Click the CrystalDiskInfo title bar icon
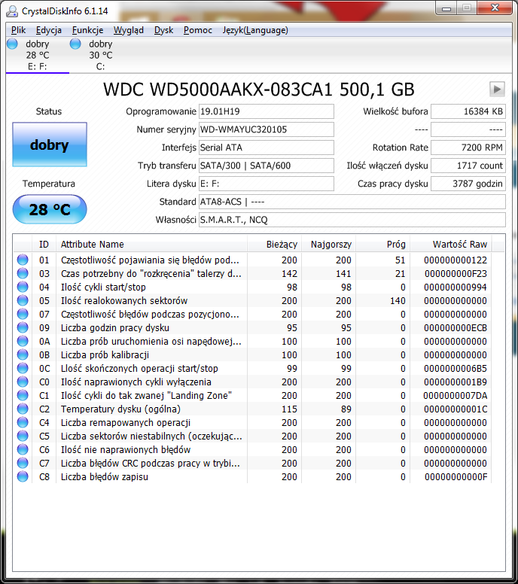 coord(12,11)
